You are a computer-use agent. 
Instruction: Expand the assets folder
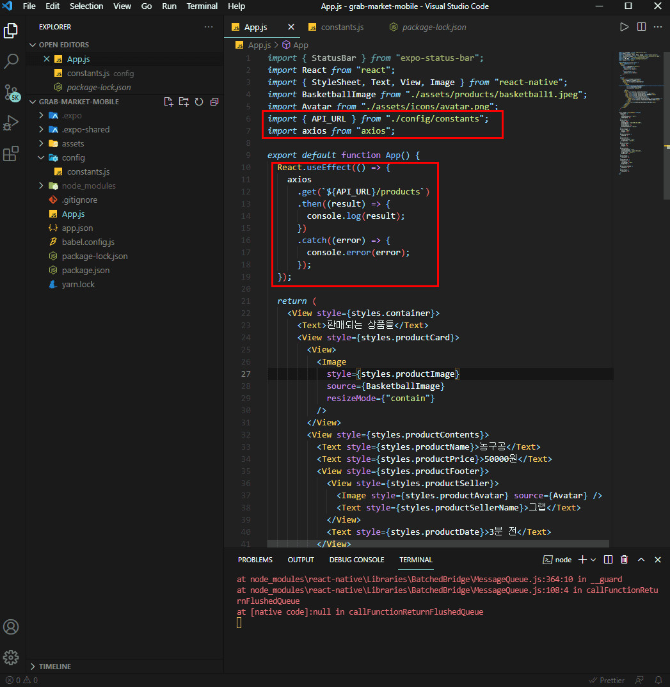72,143
